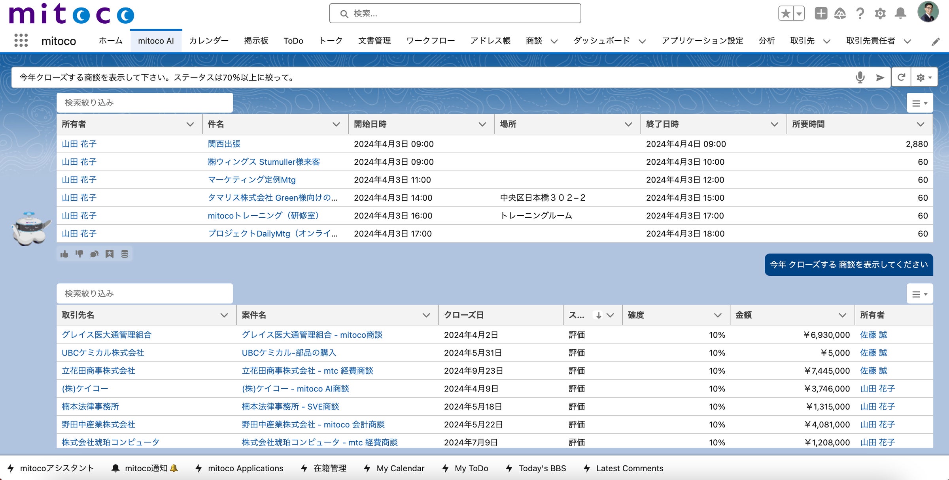This screenshot has height=480, width=949.
Task: Open the list menu above the deals table
Action: click(919, 294)
